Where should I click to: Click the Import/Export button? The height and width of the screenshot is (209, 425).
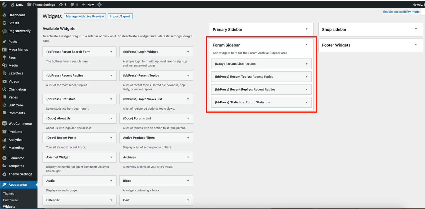[x=120, y=16]
